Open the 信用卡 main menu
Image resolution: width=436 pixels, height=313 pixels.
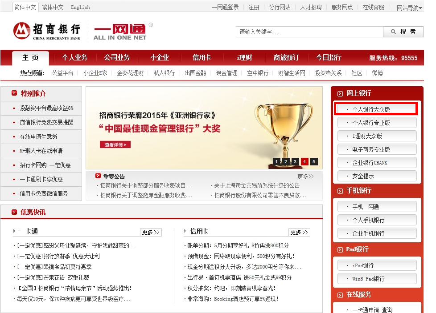click(202, 57)
